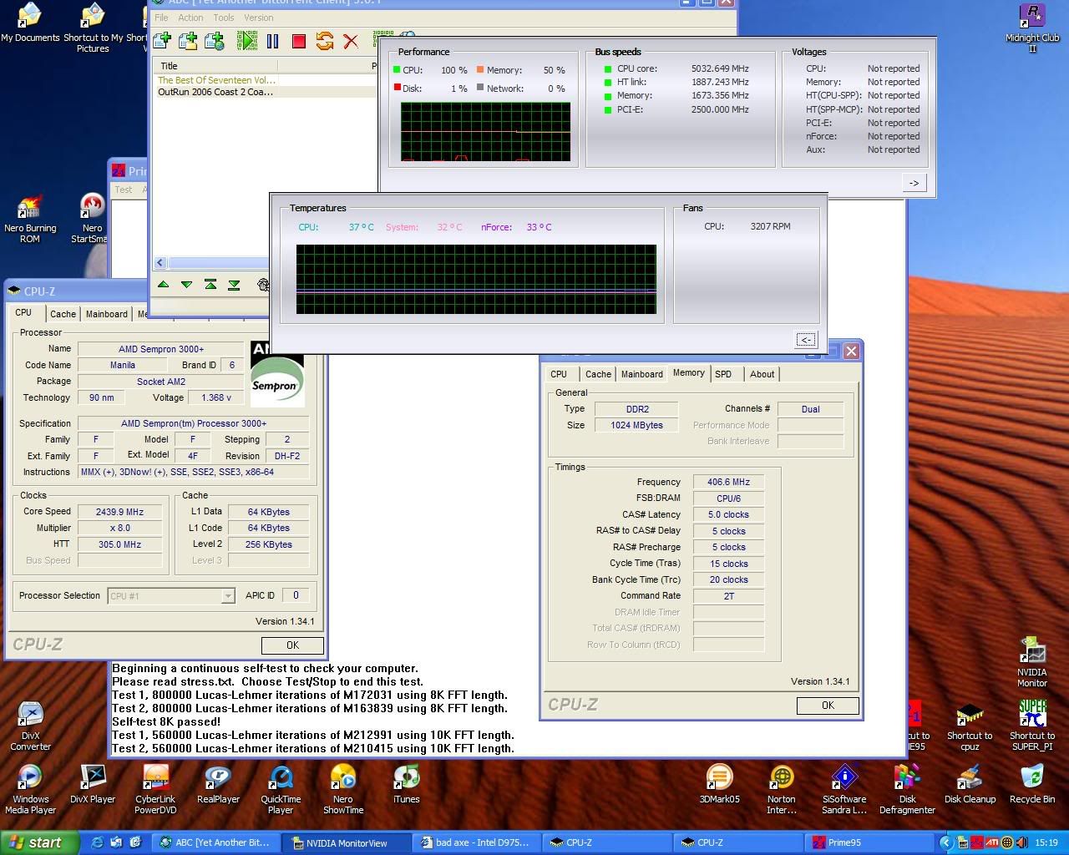
Task: Select SPD tab in right CPU-Z window
Action: [x=723, y=374]
